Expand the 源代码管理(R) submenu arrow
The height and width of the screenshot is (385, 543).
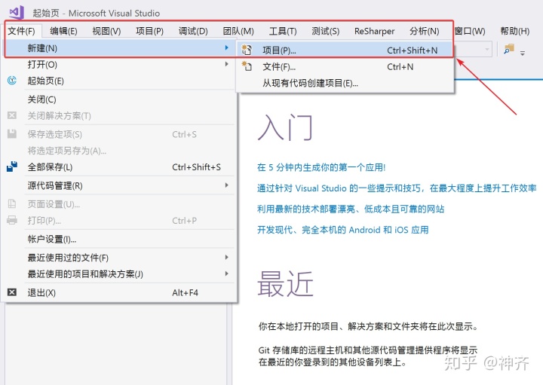click(226, 185)
